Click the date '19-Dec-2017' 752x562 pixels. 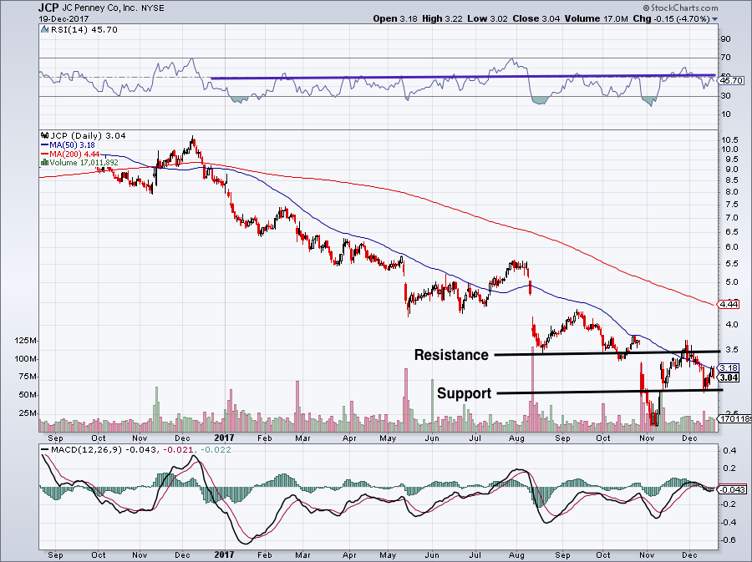[62, 19]
